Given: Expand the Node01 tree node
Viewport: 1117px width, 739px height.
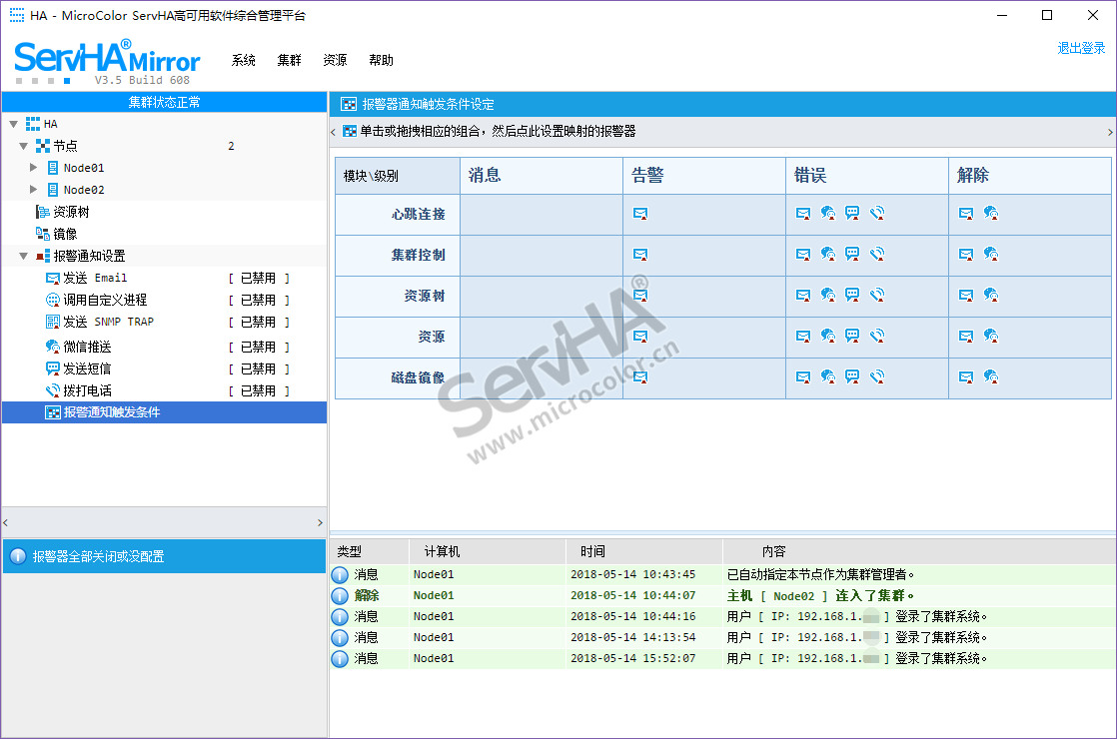Looking at the screenshot, I should [34, 168].
